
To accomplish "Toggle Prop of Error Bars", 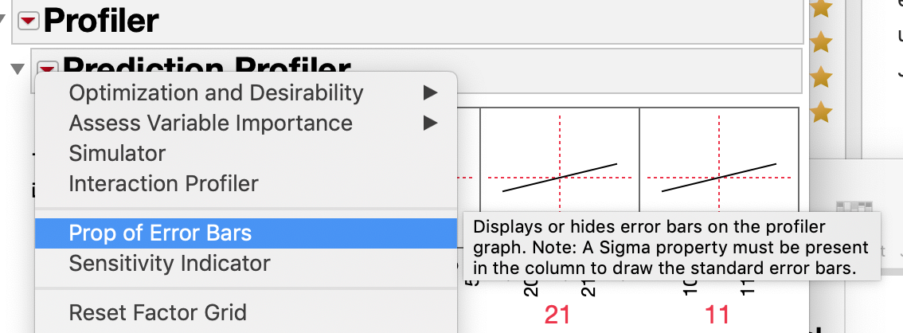I will (160, 233).
